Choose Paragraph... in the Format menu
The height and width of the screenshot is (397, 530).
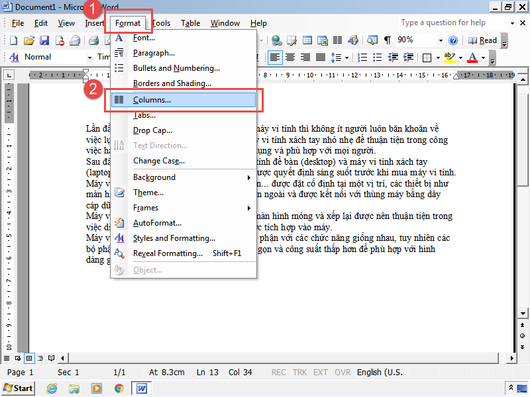coord(184,53)
